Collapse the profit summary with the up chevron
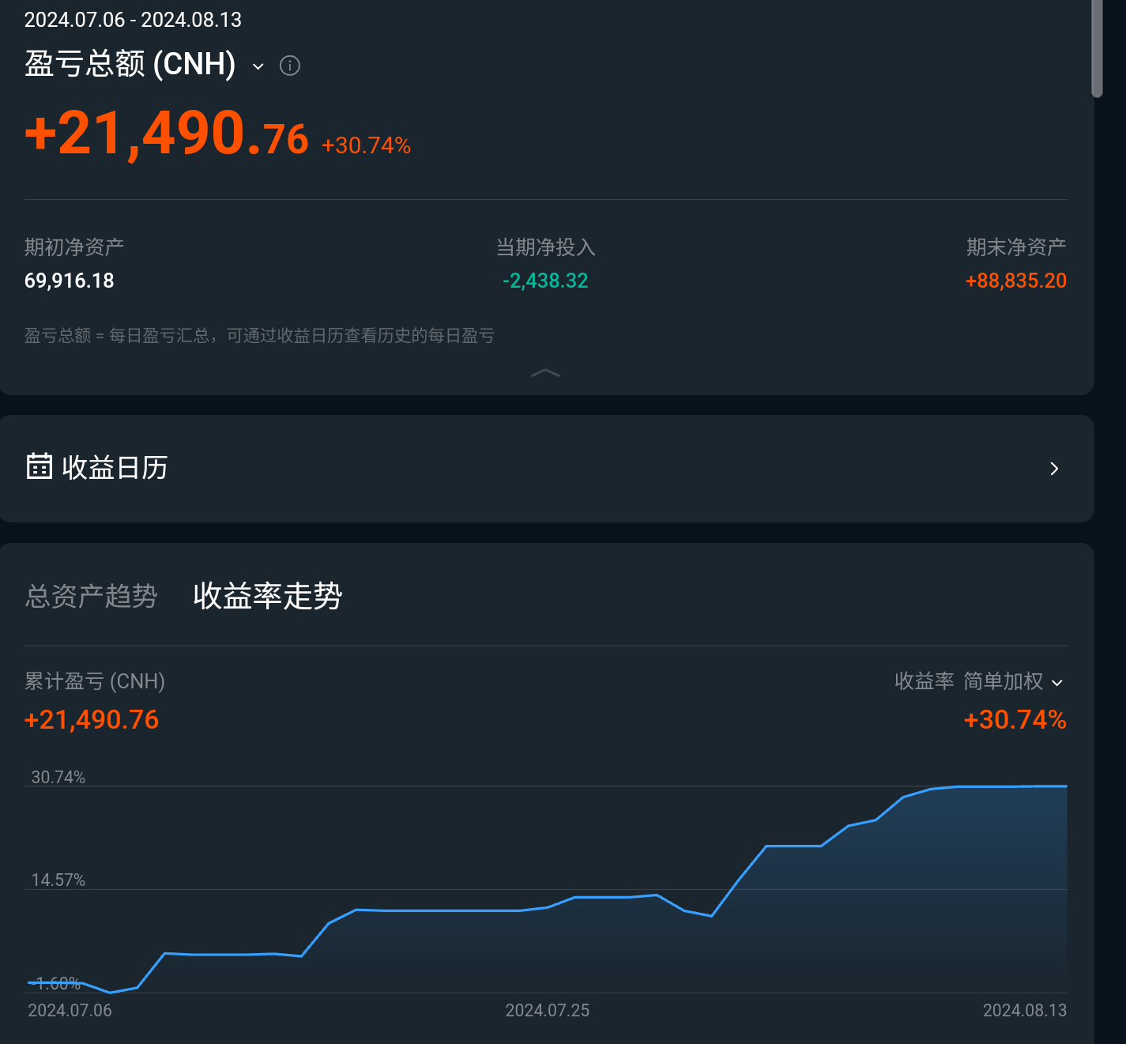The width and height of the screenshot is (1126, 1044). 545,373
